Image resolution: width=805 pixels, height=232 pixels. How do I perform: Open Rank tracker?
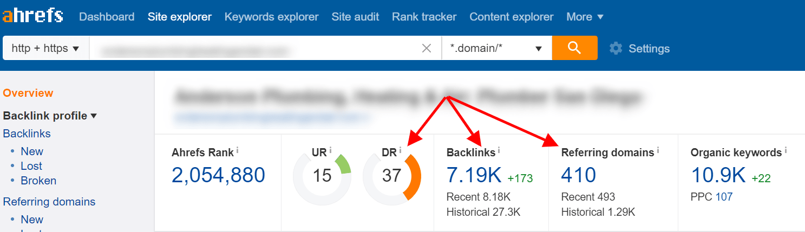click(x=424, y=17)
